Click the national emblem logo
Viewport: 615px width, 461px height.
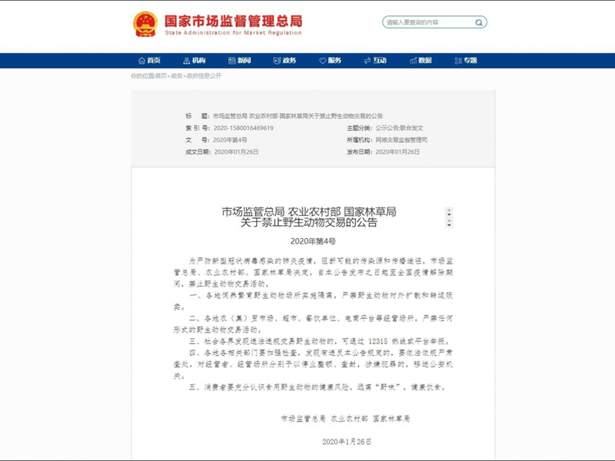tap(145, 25)
